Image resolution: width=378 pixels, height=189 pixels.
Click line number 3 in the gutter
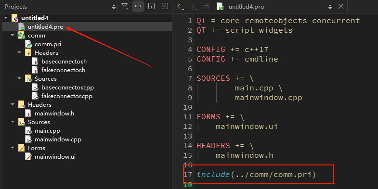pyautogui.click(x=190, y=40)
